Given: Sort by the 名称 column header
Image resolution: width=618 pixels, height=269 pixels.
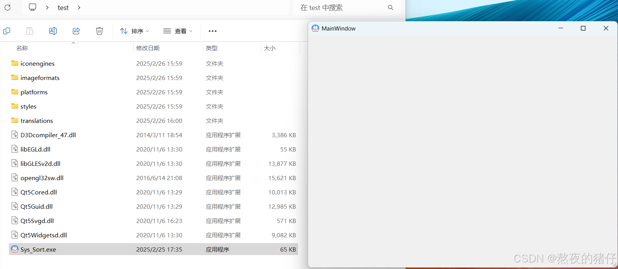Looking at the screenshot, I should pyautogui.click(x=22, y=48).
